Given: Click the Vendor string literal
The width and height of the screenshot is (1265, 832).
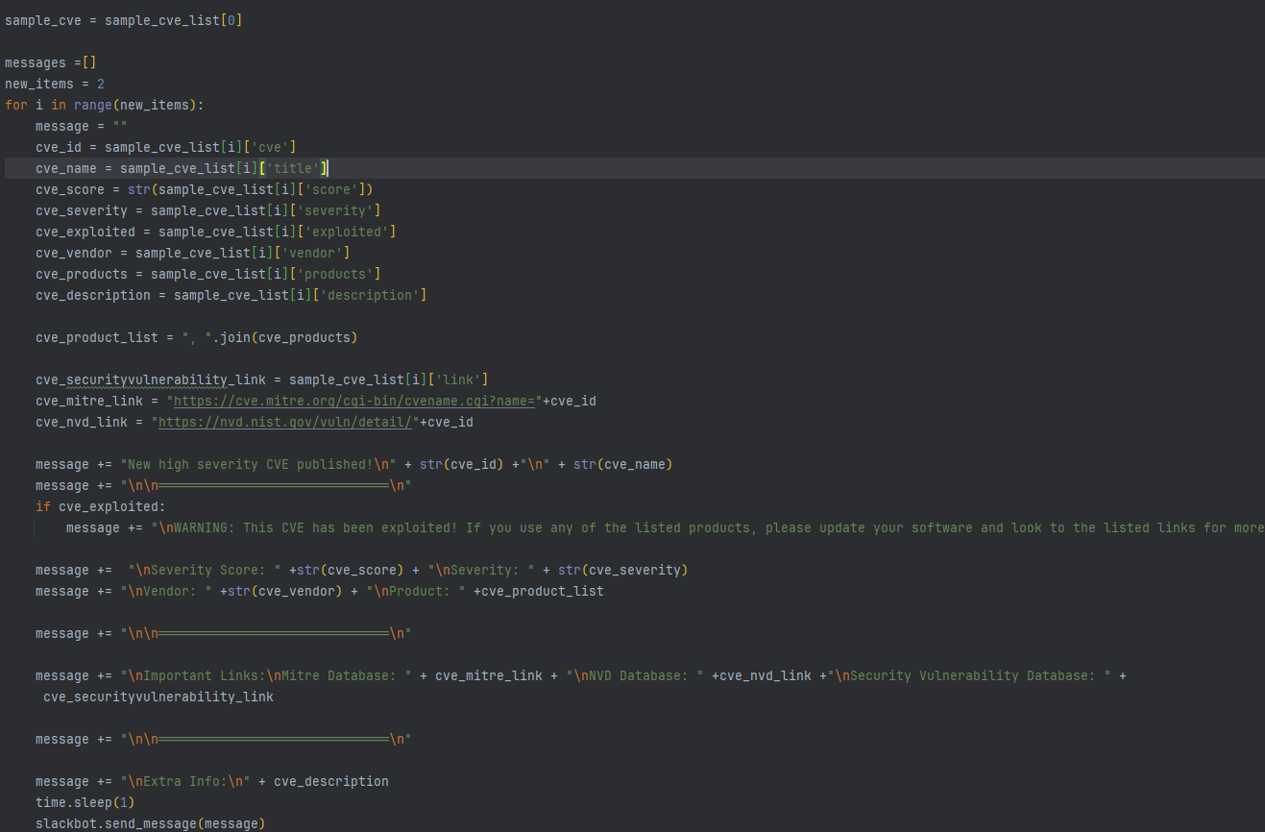Looking at the screenshot, I should point(166,591).
